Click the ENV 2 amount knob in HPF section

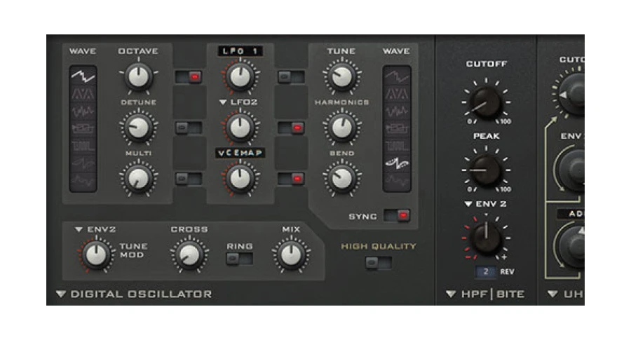pyautogui.click(x=486, y=238)
